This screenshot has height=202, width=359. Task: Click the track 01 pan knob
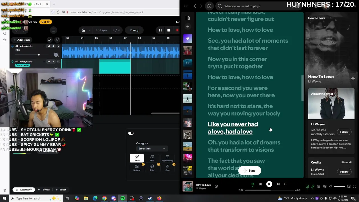coord(56,55)
